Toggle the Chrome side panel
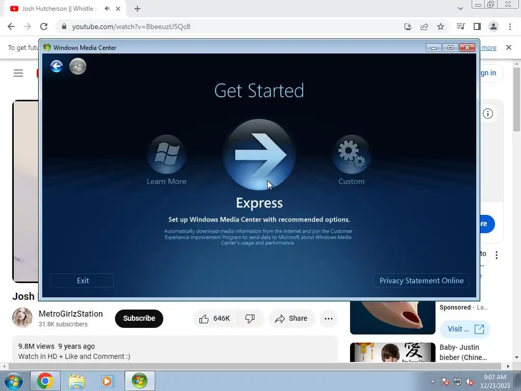The width and height of the screenshot is (521, 391). point(477,26)
